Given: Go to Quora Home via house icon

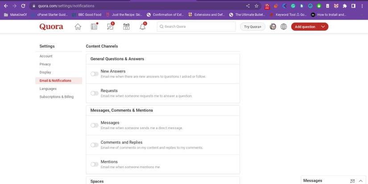Looking at the screenshot, I should click(x=78, y=27).
